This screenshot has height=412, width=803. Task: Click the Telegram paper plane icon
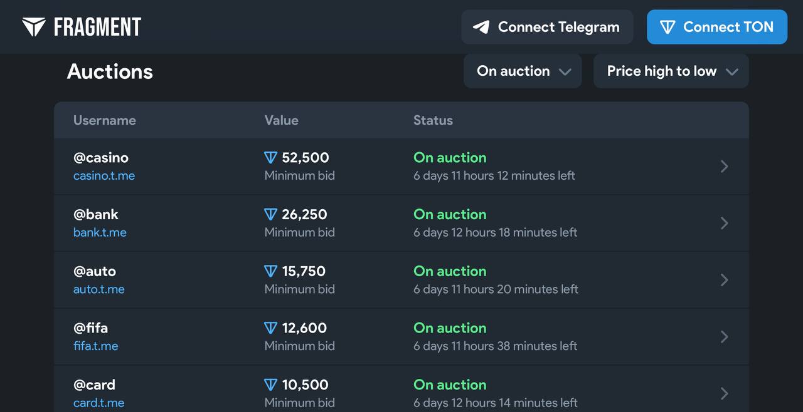(481, 27)
